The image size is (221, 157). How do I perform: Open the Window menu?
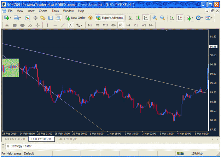coord(68,11)
